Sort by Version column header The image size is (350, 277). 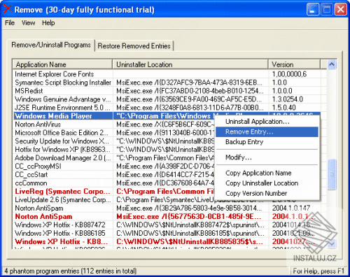[294, 64]
